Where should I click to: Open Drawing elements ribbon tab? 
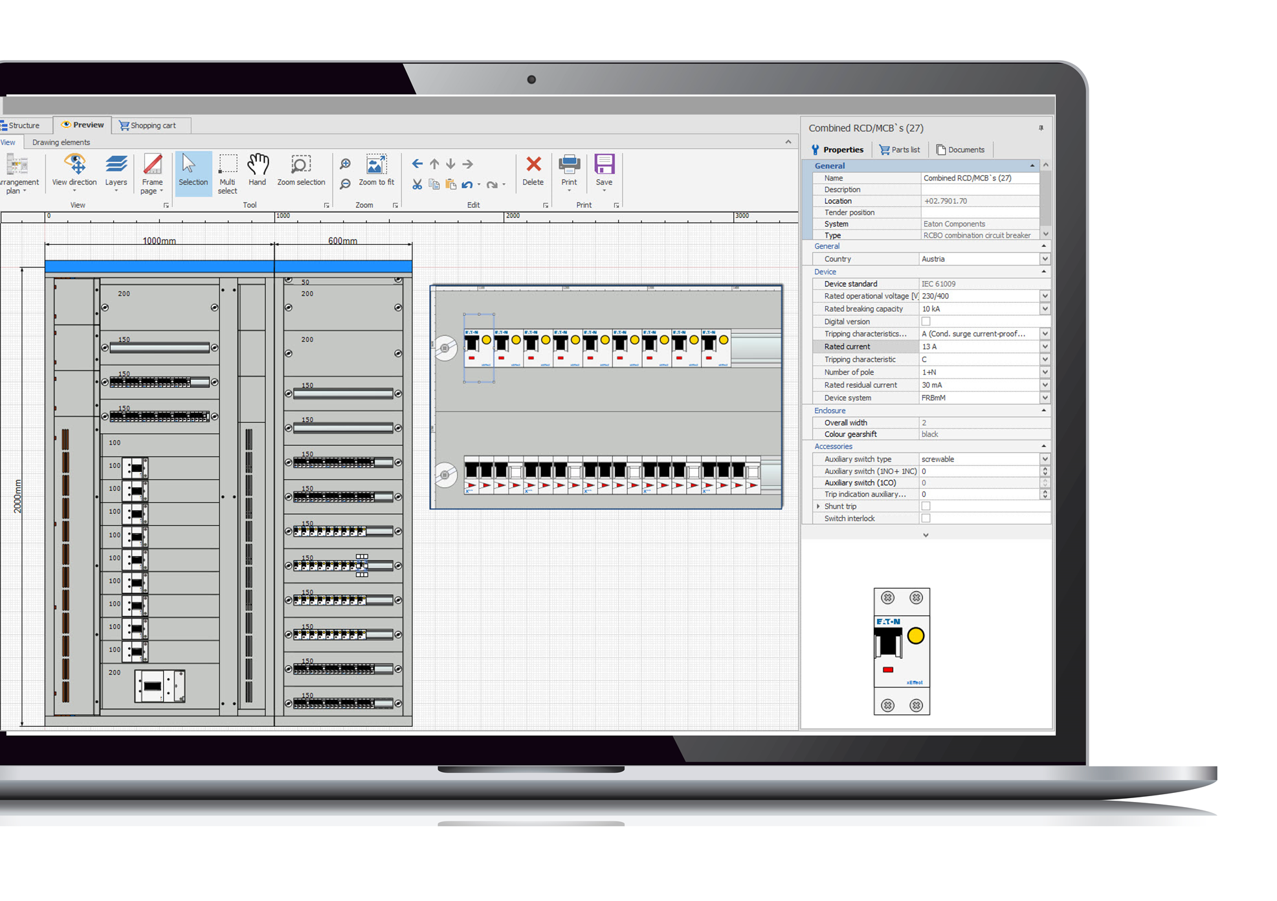coord(61,142)
